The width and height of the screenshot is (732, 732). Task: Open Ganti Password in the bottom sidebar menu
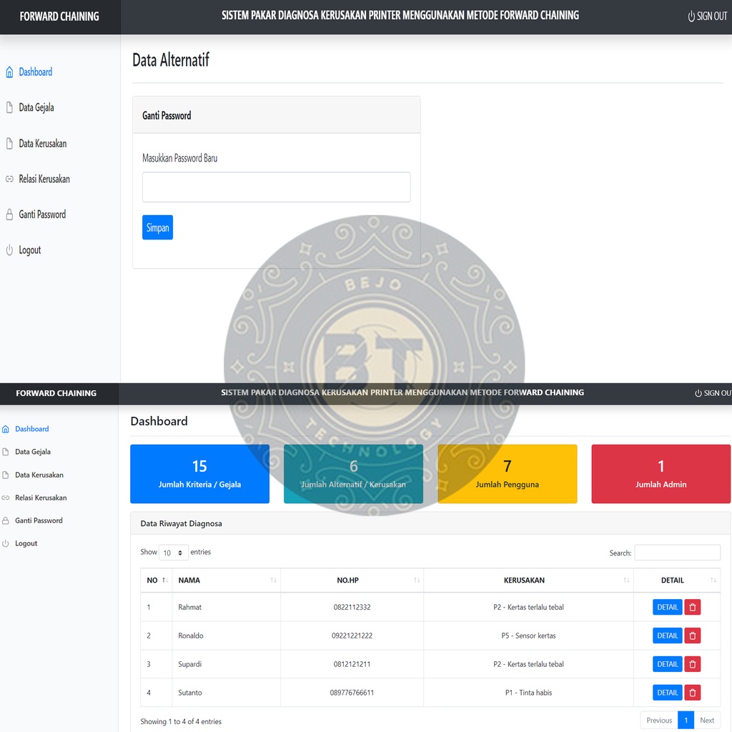tap(39, 520)
